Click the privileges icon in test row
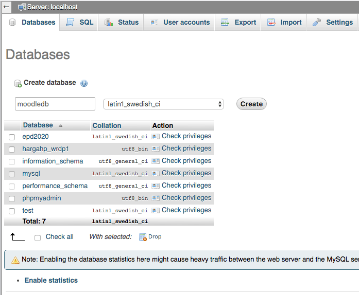359x295 pixels. coord(156,210)
